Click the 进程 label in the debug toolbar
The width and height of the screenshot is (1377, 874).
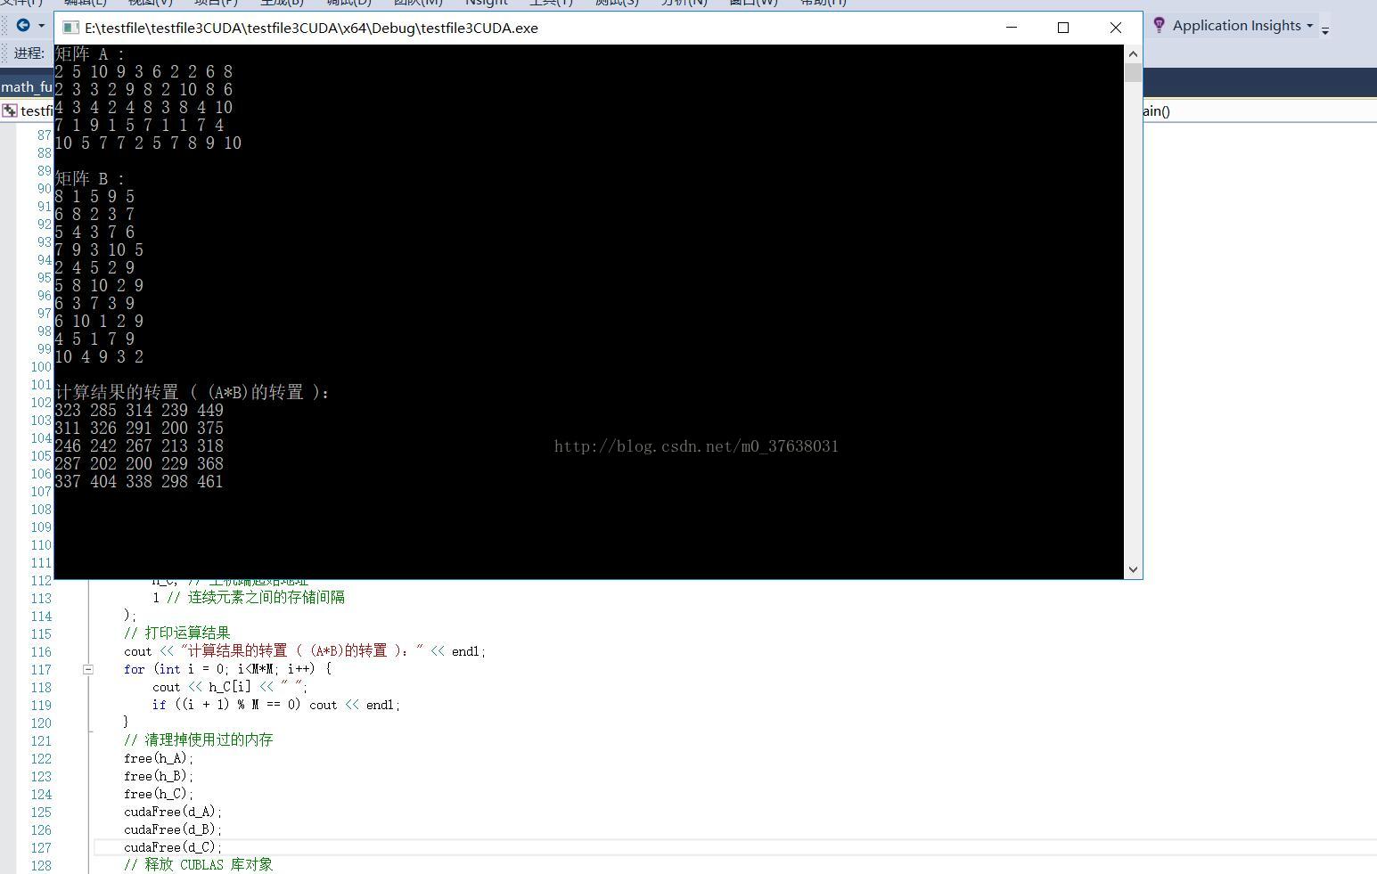[29, 53]
